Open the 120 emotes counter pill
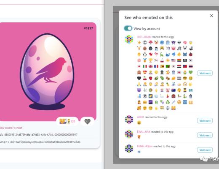 click(67, 121)
